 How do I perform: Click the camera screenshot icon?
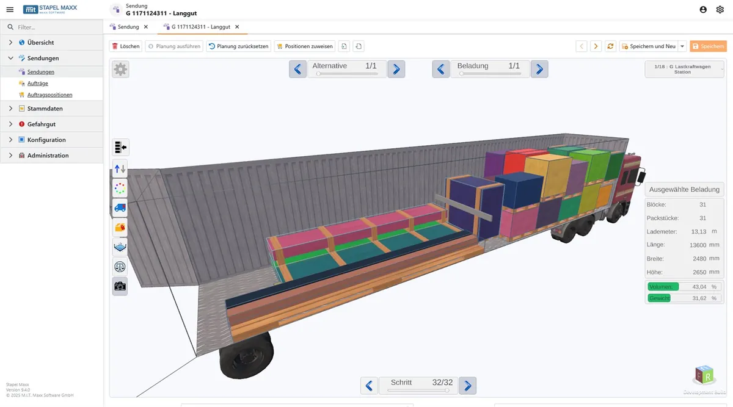[120, 286]
